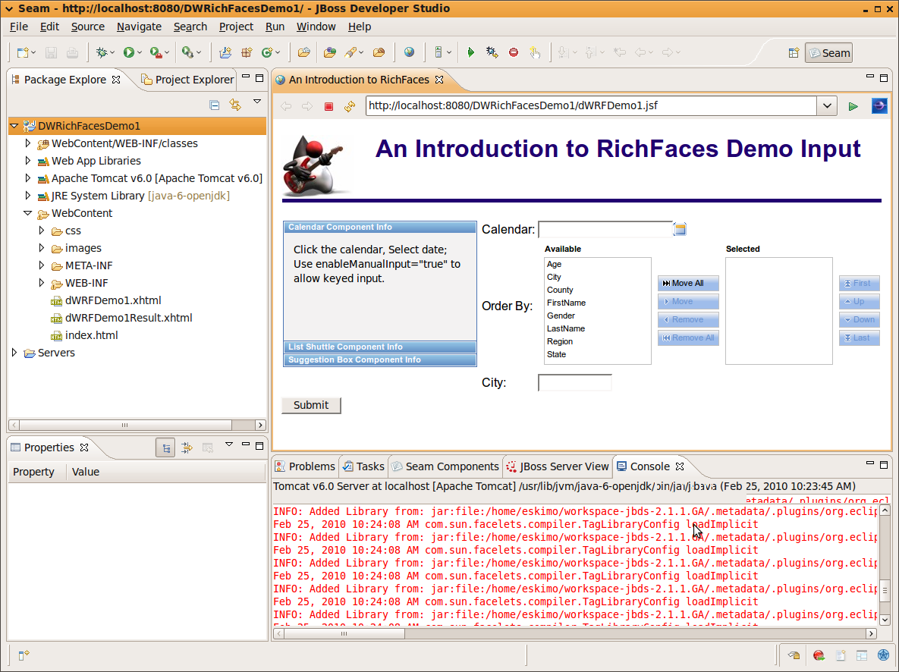Click the browser URL address field

[591, 106]
